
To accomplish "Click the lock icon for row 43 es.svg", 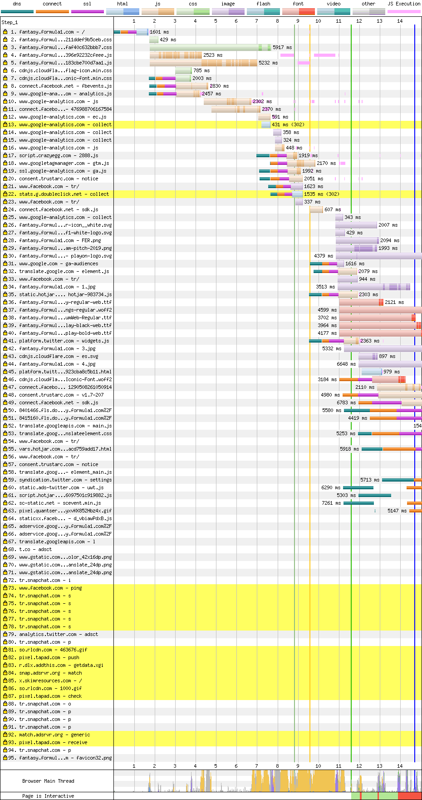I will coord(5,356).
